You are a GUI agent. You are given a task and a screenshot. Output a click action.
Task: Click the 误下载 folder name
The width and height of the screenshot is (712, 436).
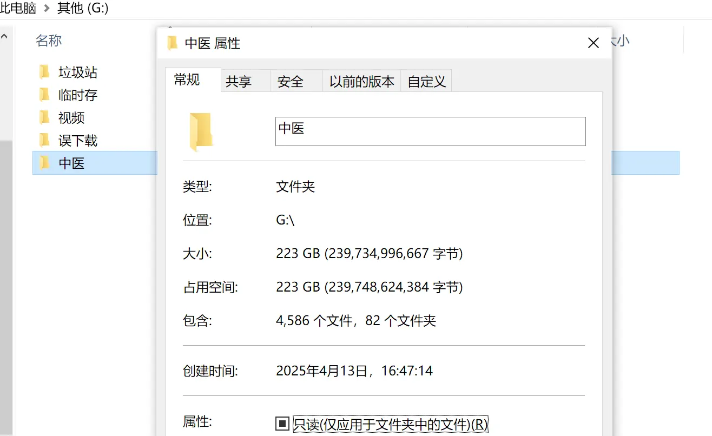click(x=78, y=141)
